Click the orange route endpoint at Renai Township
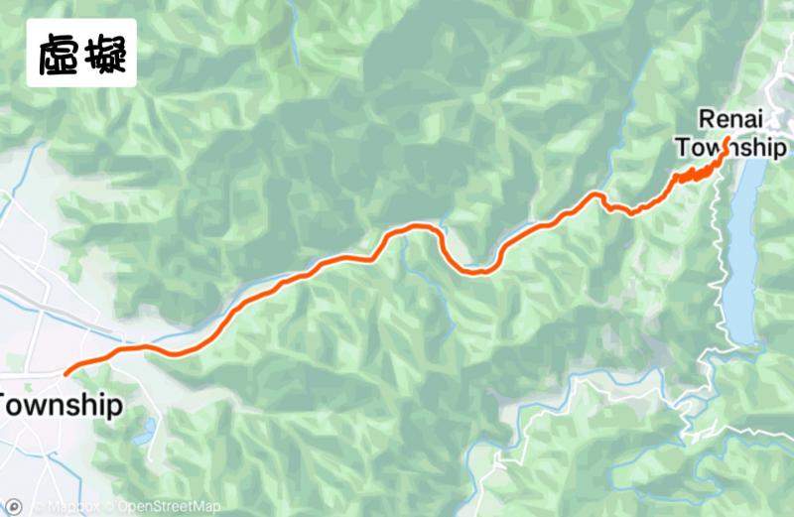Screen dimensions: 794x517 coord(728,138)
